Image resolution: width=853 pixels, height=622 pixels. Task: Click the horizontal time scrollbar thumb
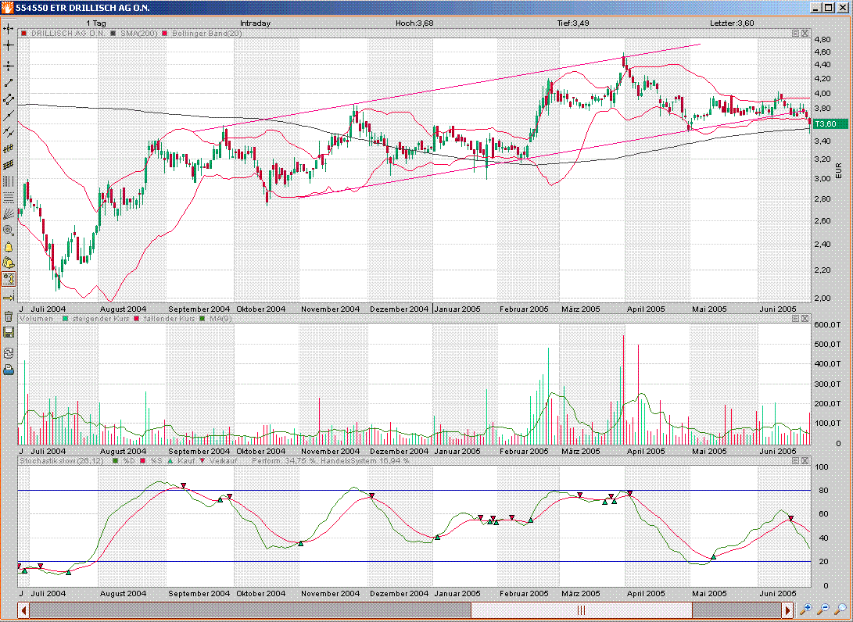pos(580,609)
